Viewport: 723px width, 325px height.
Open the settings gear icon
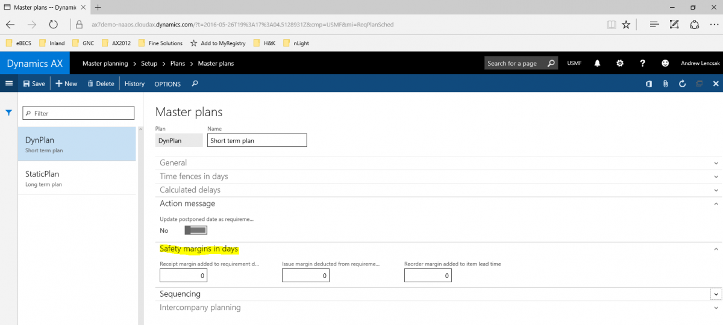point(620,63)
